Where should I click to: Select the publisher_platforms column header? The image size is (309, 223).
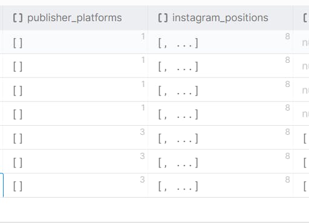click(75, 18)
